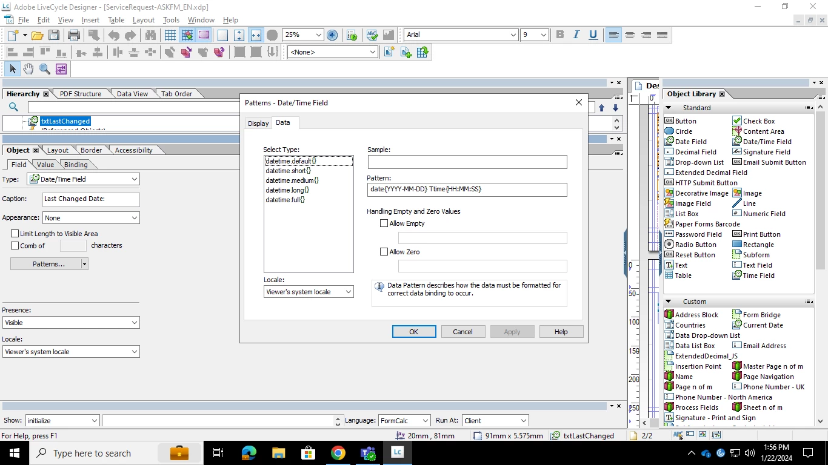The height and width of the screenshot is (465, 828).
Task: Click the Check Spelling ABC icon
Action: pyautogui.click(x=372, y=35)
